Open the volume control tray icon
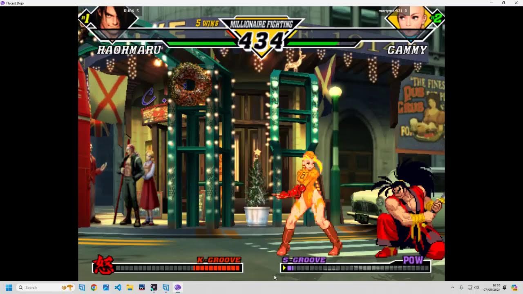 (x=476, y=287)
